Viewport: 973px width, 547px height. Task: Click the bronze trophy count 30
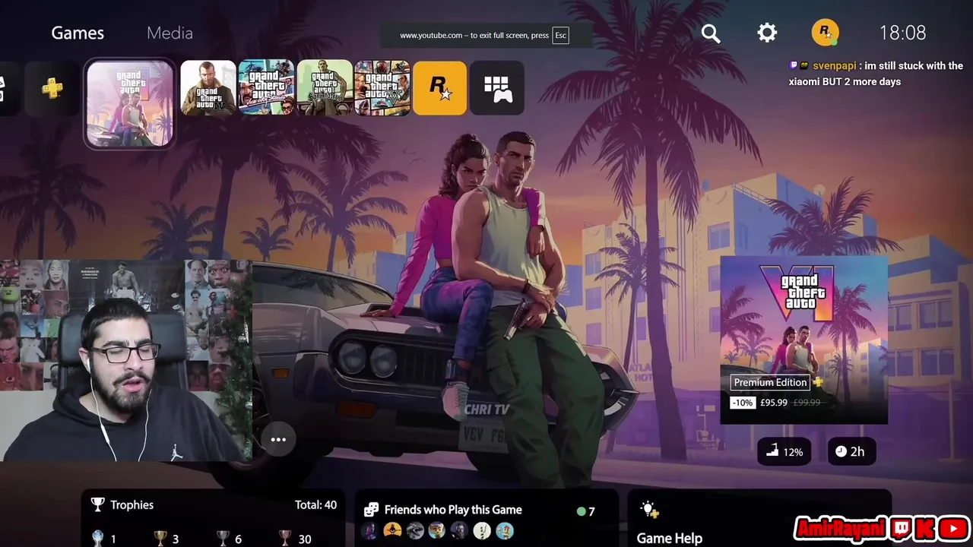[x=305, y=539]
